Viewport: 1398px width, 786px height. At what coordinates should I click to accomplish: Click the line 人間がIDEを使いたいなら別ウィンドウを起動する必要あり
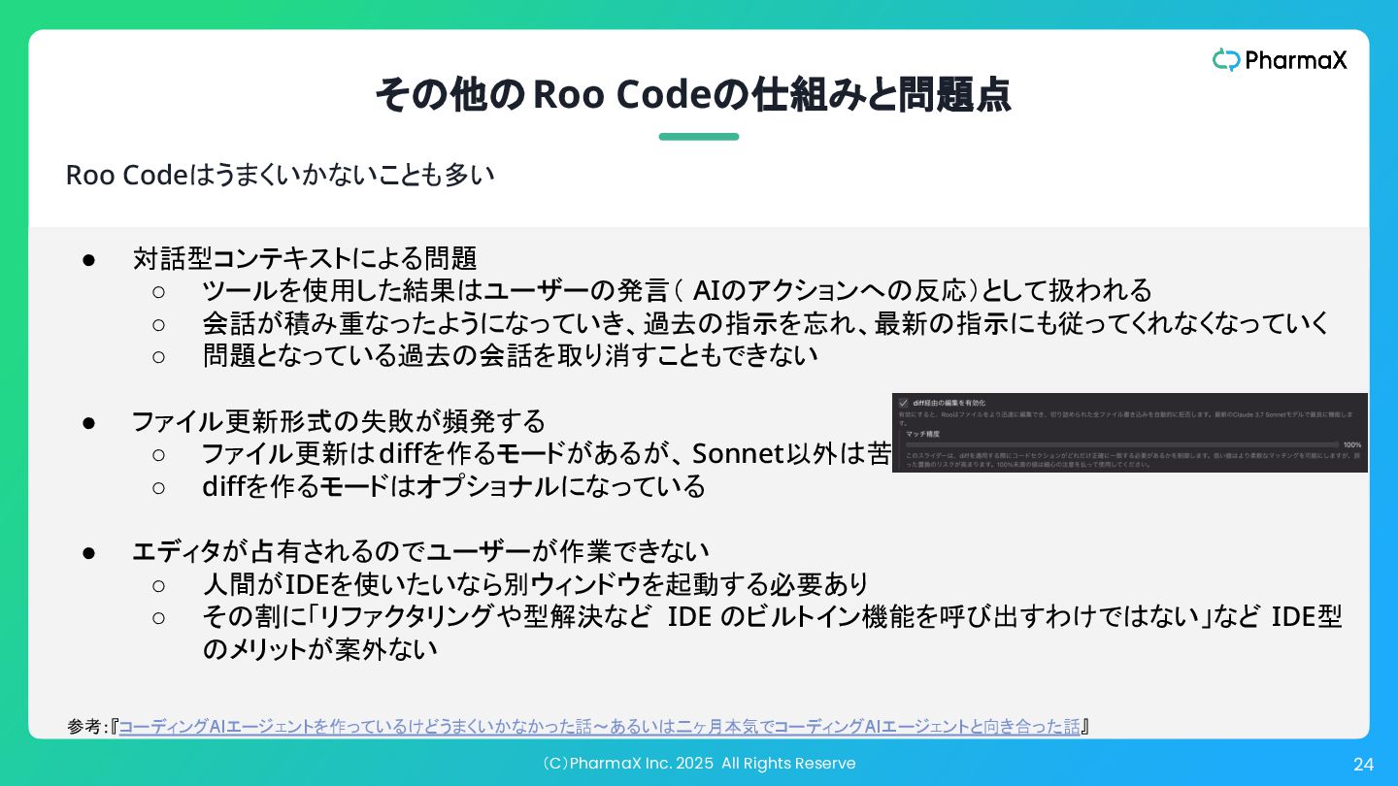point(535,584)
